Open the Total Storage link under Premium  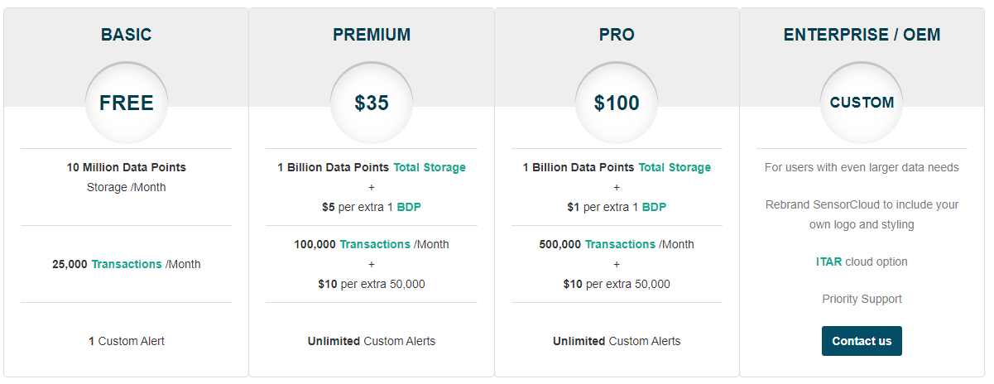(430, 167)
